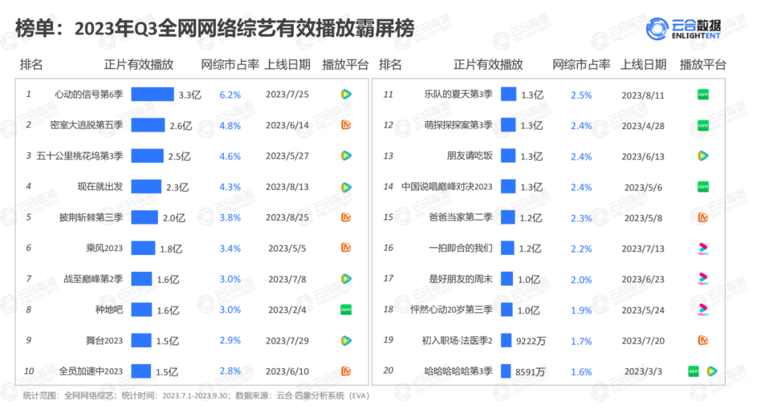Click the Youku icon for 一拍即合的我们
Image resolution: width=765 pixels, height=413 pixels.
[703, 248]
